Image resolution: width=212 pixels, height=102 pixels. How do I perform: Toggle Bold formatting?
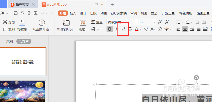pyautogui.click(x=110, y=29)
